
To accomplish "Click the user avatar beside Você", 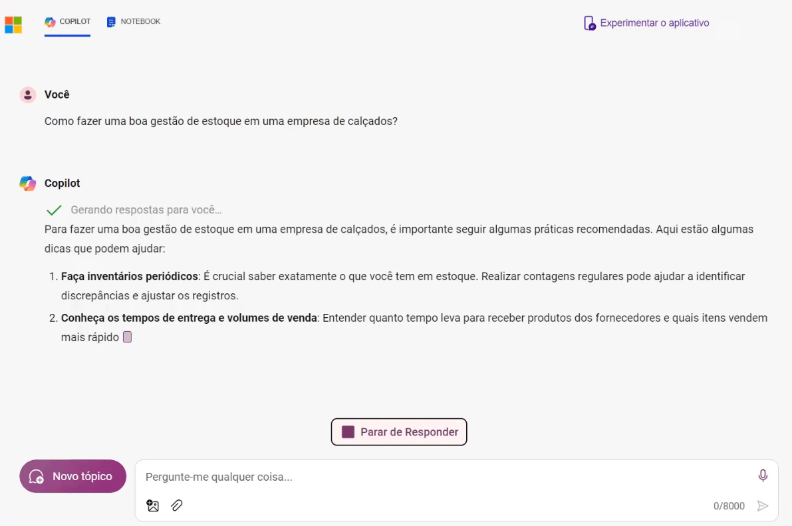I will tap(27, 95).
